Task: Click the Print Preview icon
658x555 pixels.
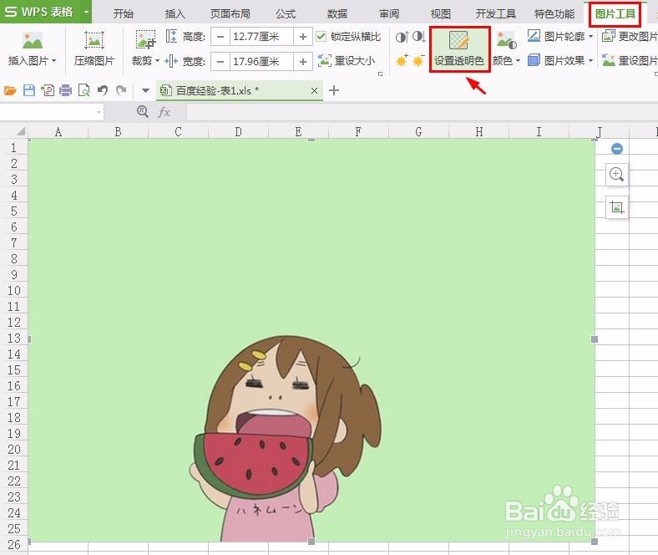Action: [84, 90]
